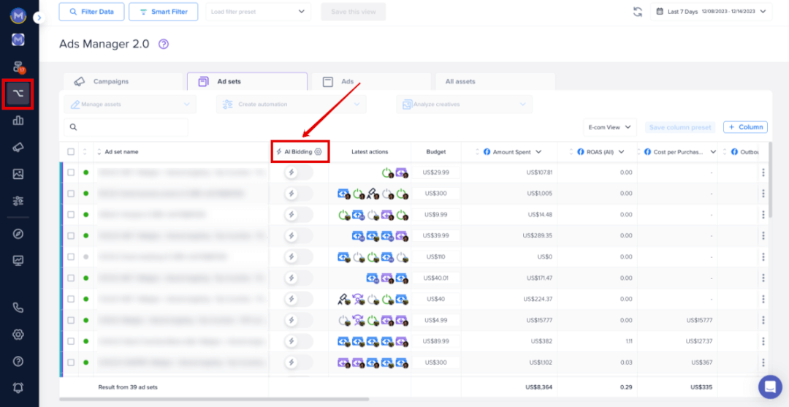This screenshot has width=789, height=407.
Task: Open the chat support bubble
Action: click(771, 387)
